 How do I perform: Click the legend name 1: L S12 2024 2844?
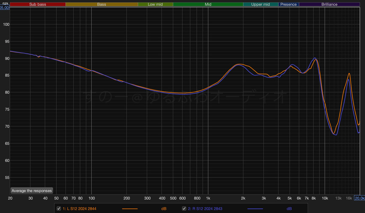[79, 209]
